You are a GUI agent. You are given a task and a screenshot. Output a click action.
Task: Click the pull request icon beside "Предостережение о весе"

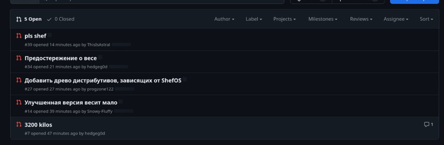pos(19,58)
